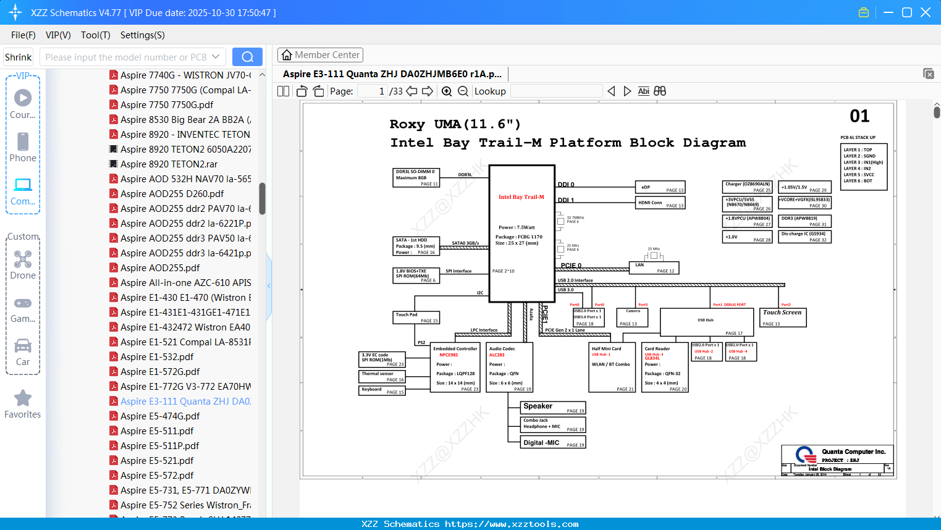
Task: Toggle the Abi match option
Action: (x=643, y=91)
